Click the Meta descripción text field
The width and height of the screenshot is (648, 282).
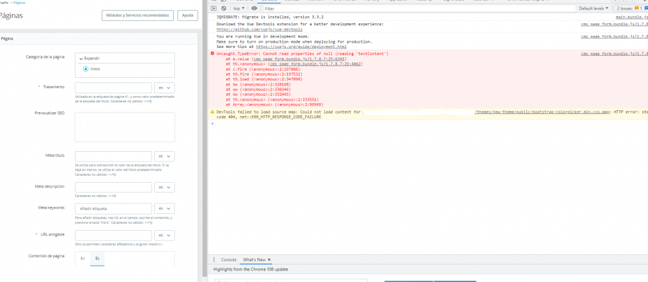113,187
